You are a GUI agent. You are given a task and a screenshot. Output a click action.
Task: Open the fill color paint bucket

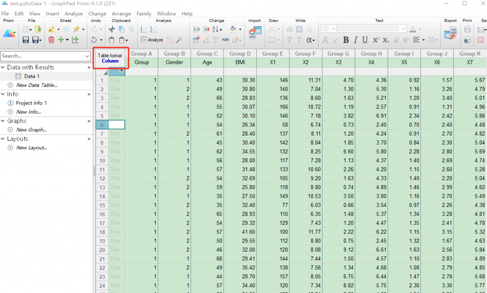click(233, 29)
